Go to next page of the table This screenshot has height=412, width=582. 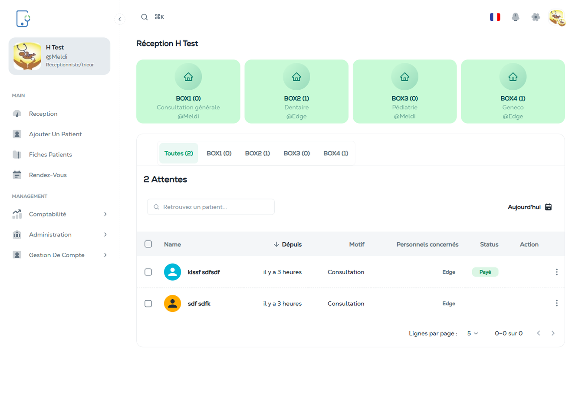coord(553,333)
